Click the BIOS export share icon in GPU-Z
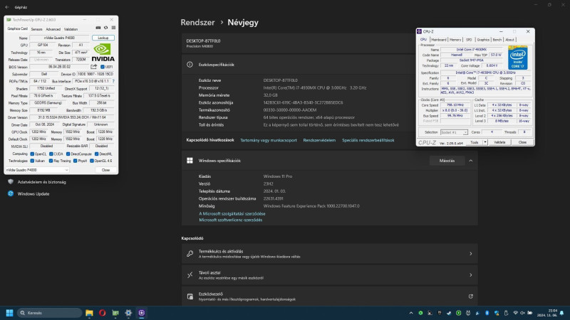This screenshot has height=320, width=570. tap(94, 67)
